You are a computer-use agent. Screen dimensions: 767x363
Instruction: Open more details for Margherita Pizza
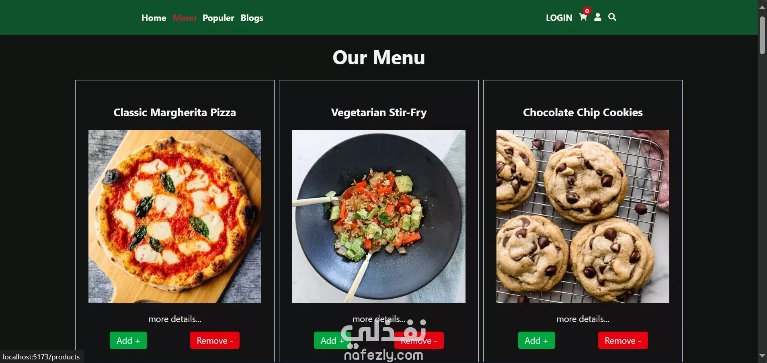coord(175,319)
